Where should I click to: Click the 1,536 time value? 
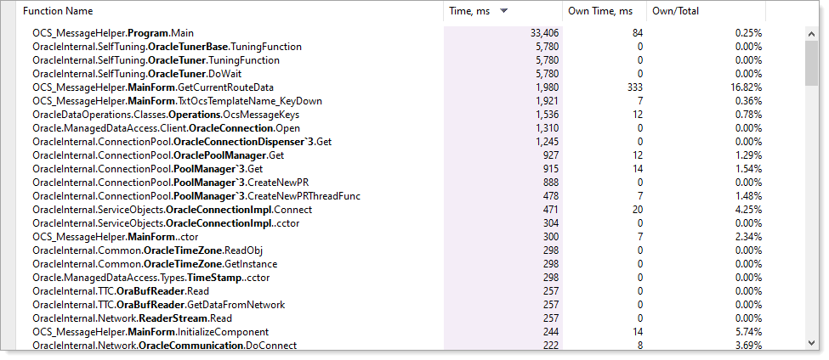point(547,115)
